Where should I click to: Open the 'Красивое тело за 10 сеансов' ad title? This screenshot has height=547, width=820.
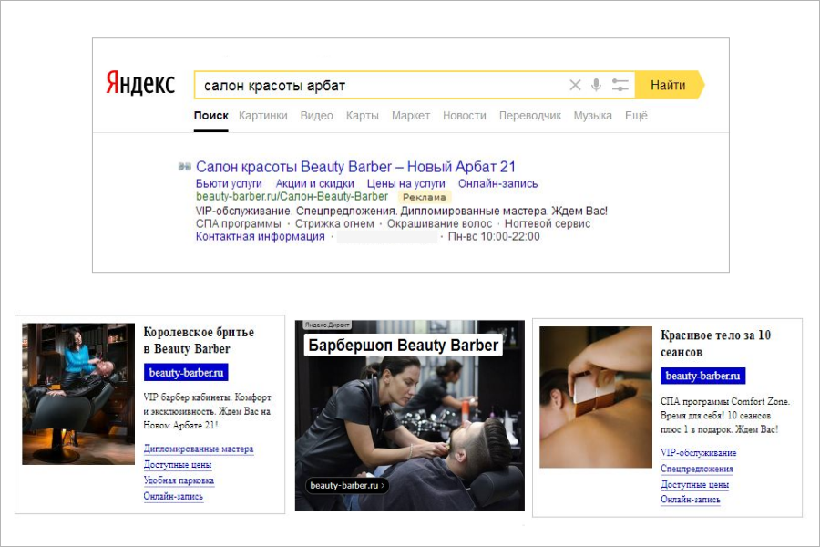point(715,344)
